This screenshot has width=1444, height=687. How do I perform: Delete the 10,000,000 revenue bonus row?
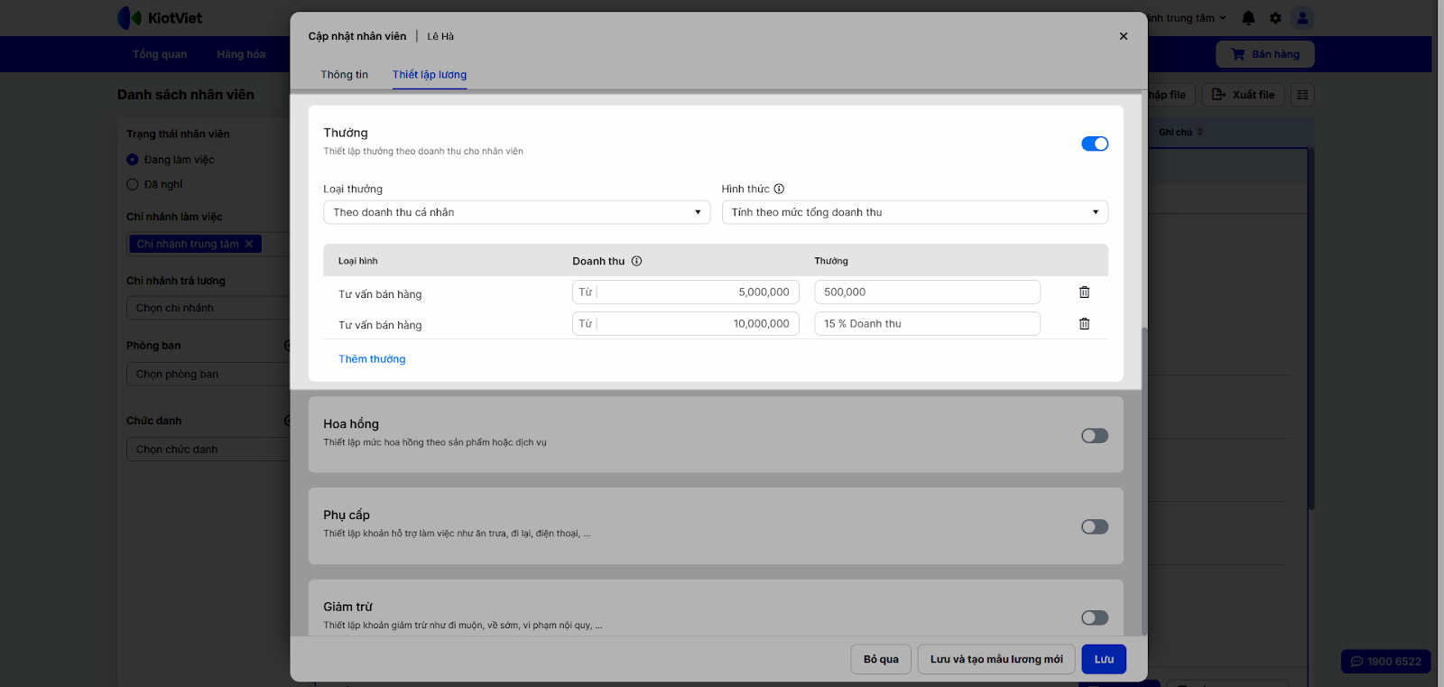(1084, 324)
